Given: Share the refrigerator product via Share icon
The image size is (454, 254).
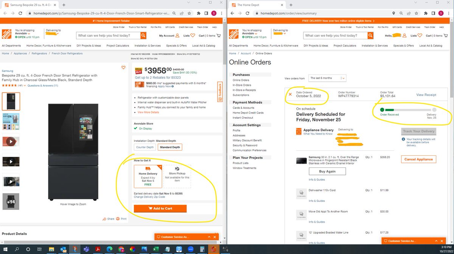Looking at the screenshot, I should point(108,219).
